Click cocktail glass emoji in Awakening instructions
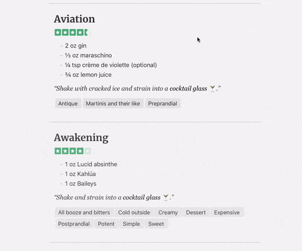 pyautogui.click(x=166, y=197)
